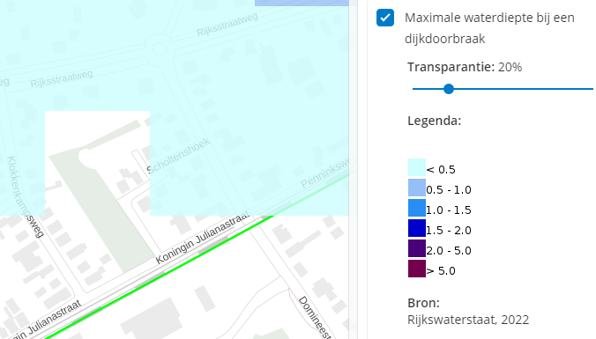Select the light cyan < 0.5 legend swatch
Image resolution: width=596 pixels, height=339 pixels.
(x=417, y=167)
